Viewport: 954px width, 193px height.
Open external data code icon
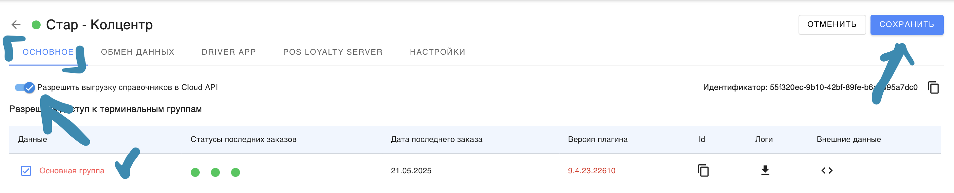pyautogui.click(x=827, y=171)
